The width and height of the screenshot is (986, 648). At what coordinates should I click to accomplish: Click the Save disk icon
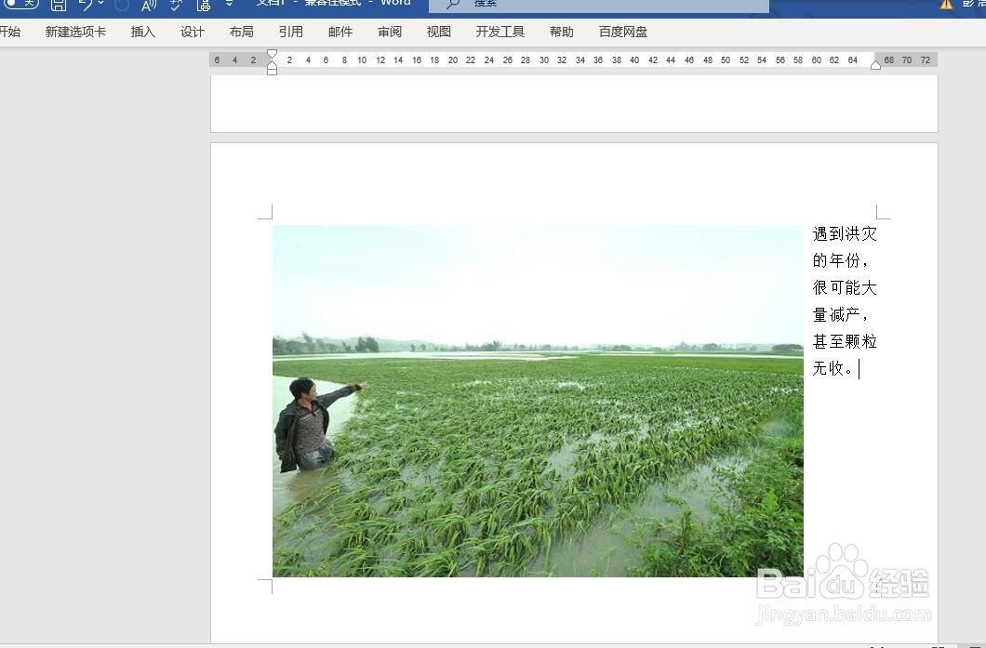tap(59, 5)
